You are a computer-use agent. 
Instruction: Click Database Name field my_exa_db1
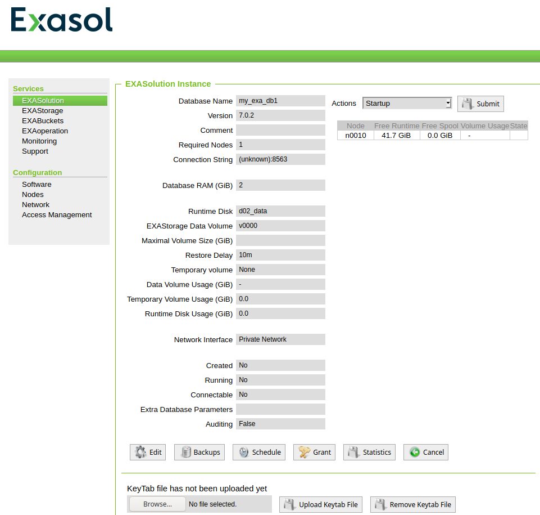(280, 101)
